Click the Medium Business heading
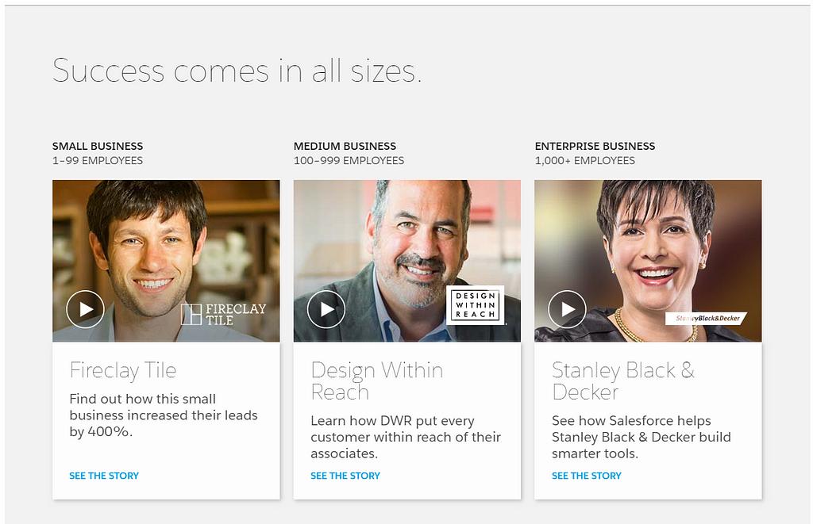 (345, 146)
